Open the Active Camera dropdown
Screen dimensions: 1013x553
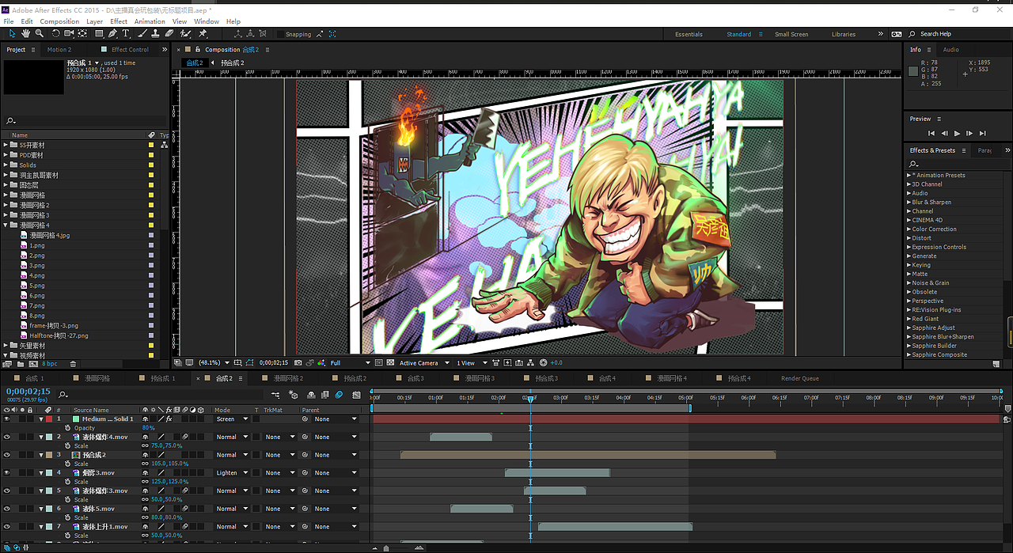(x=423, y=363)
